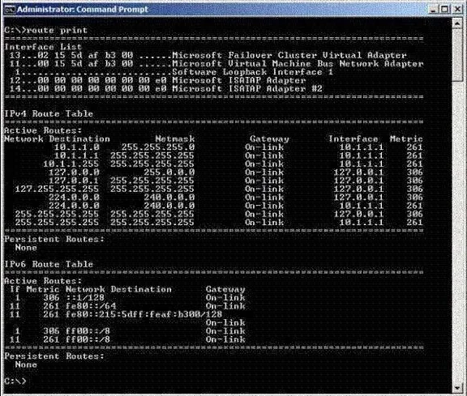467x396 pixels.
Task: Click the 'IPv6 Route Table' heading
Action: coord(49,264)
